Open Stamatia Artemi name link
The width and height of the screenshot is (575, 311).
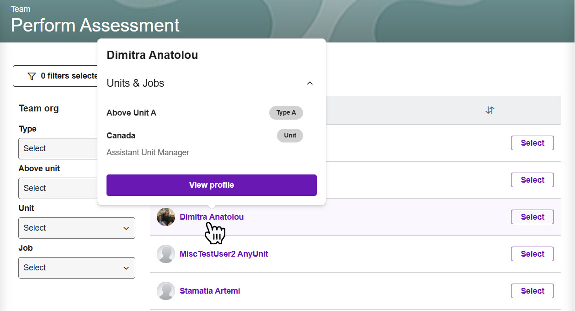click(210, 291)
